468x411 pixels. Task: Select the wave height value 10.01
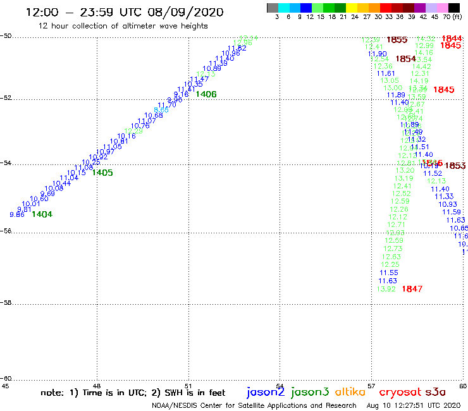click(x=31, y=204)
